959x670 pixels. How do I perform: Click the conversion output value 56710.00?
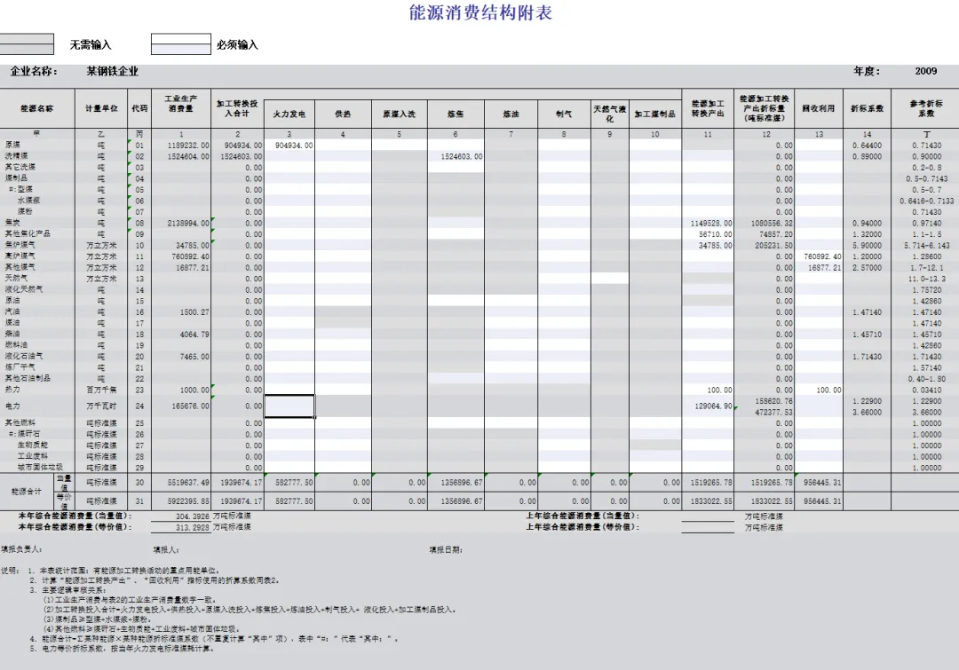[716, 234]
